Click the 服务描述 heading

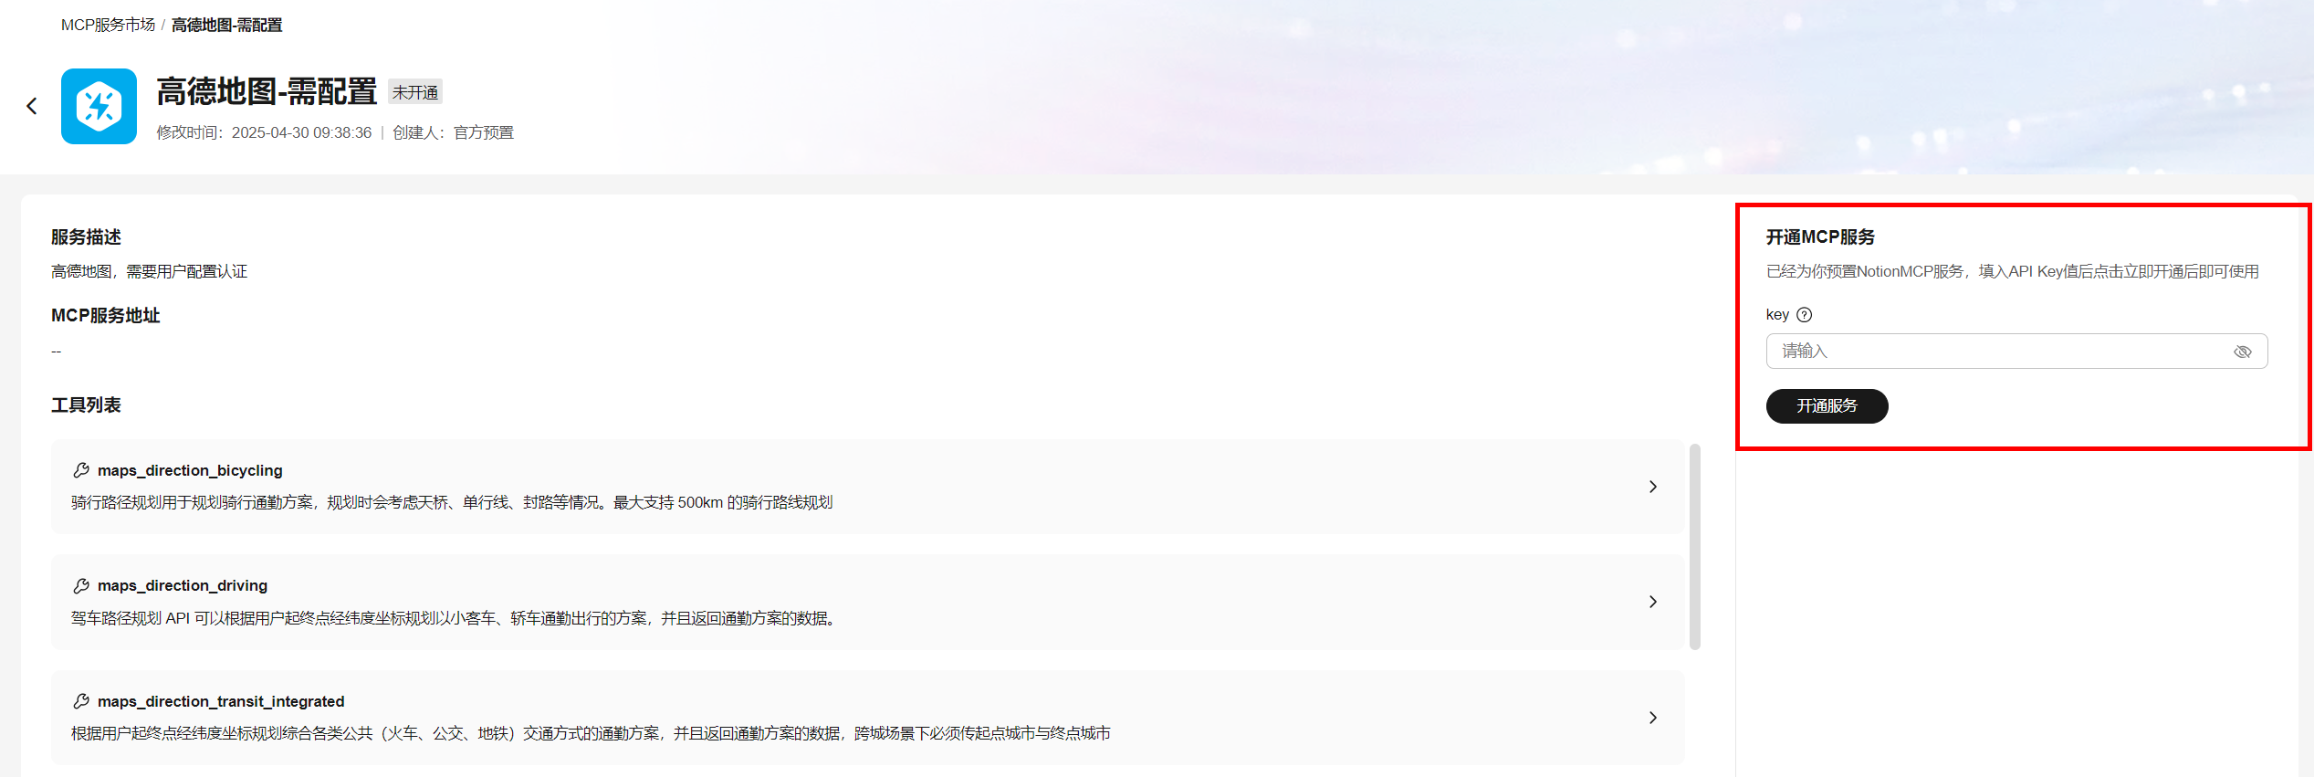[86, 237]
